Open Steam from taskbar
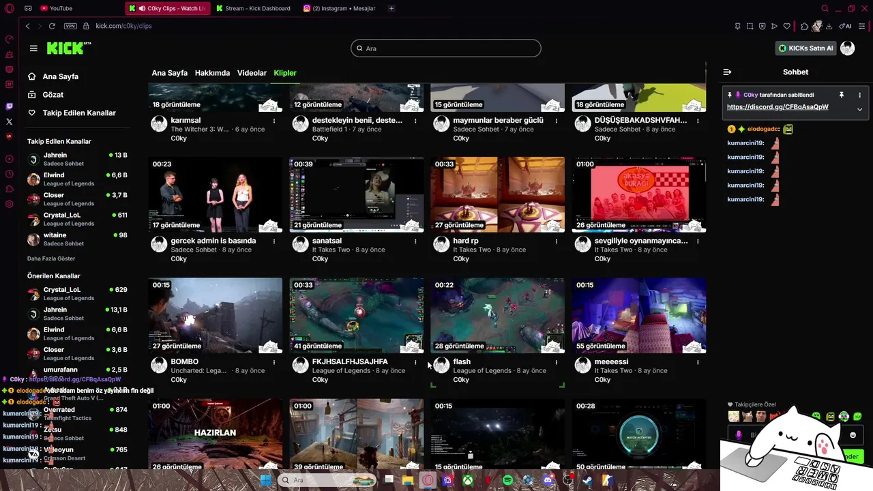This screenshot has height=491, width=873. pyautogui.click(x=587, y=480)
